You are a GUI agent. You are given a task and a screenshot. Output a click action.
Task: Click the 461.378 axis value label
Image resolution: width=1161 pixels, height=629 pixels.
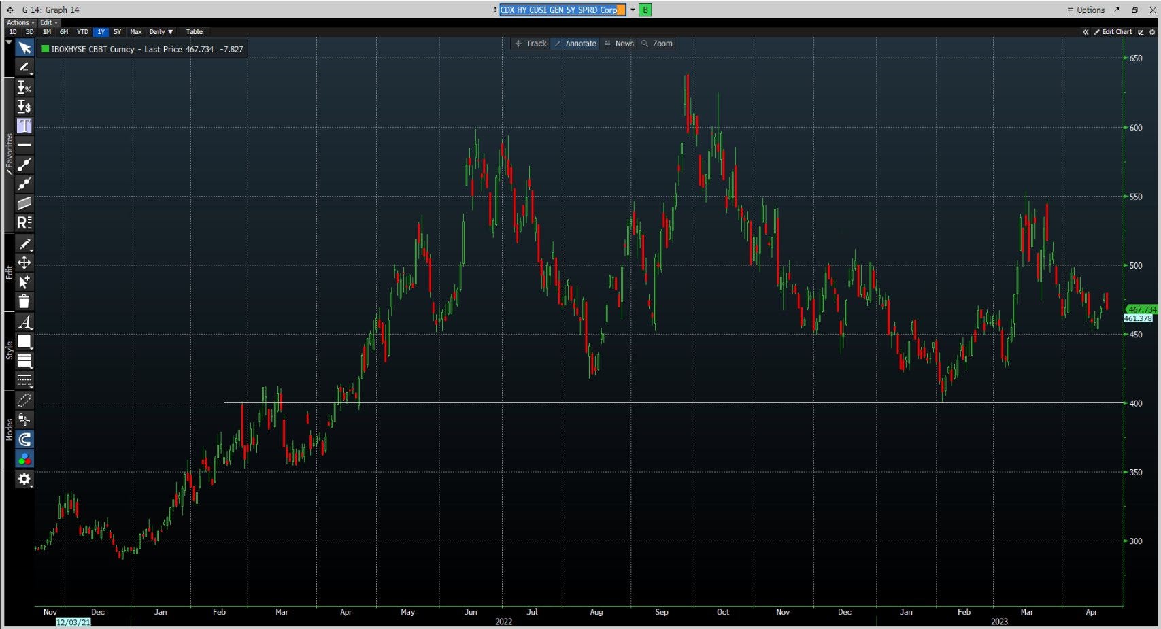point(1139,318)
